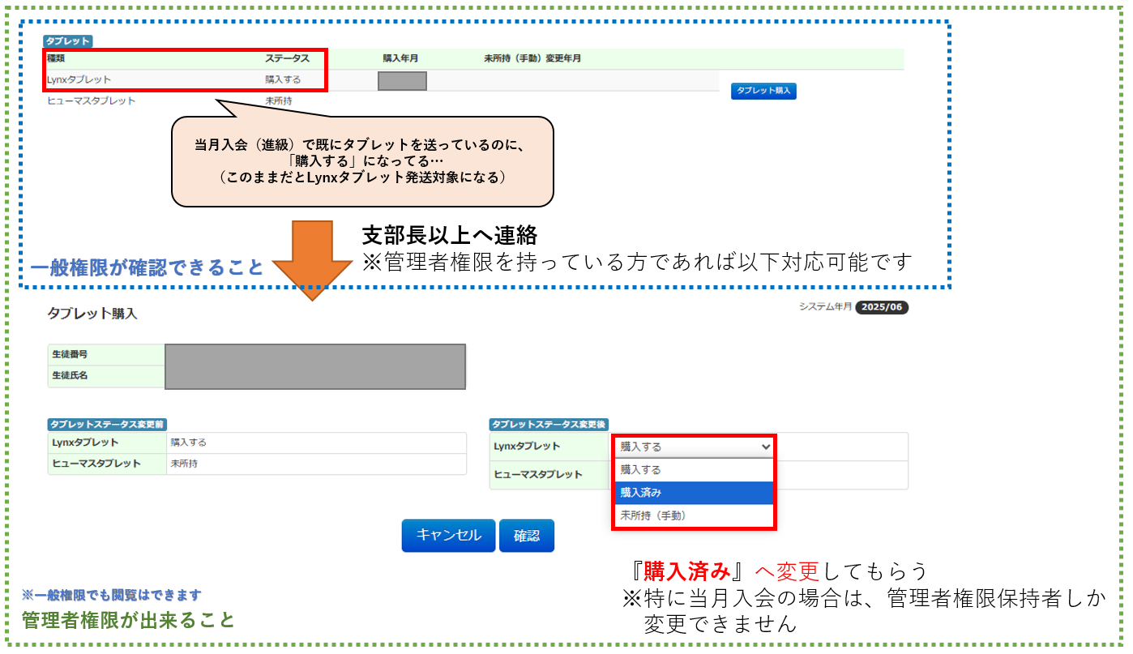Click the 2025/06 system date badge
1133x654 pixels.
point(882,308)
